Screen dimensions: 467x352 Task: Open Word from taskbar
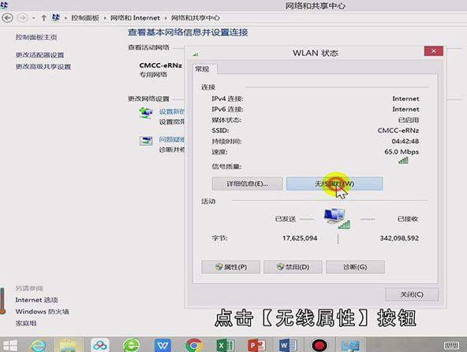(x=288, y=346)
